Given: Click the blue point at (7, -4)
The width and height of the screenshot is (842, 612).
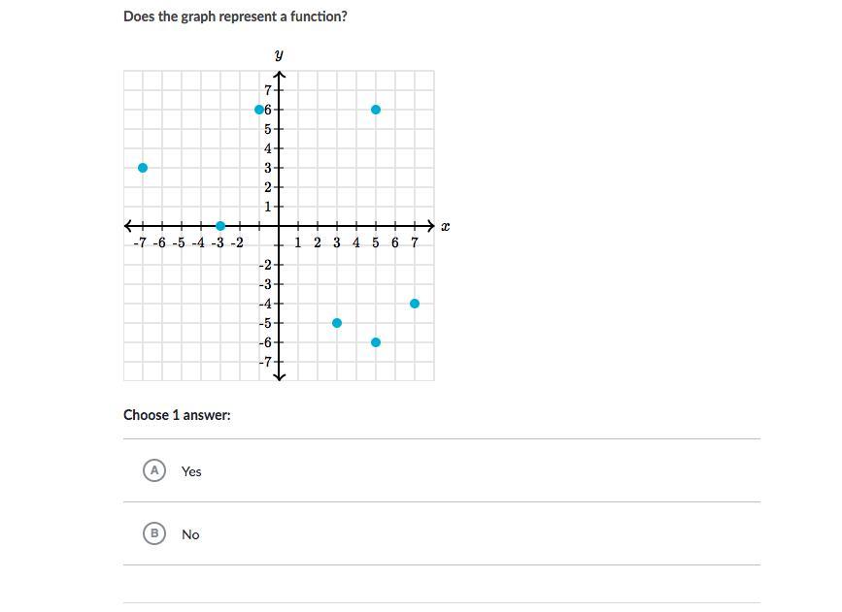Looking at the screenshot, I should (415, 304).
